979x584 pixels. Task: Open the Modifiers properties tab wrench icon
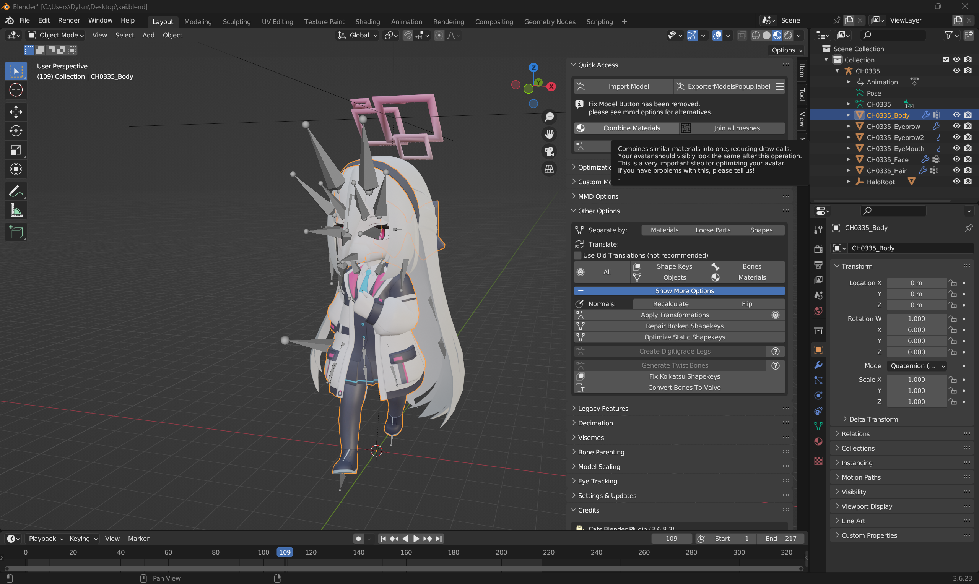click(x=818, y=365)
